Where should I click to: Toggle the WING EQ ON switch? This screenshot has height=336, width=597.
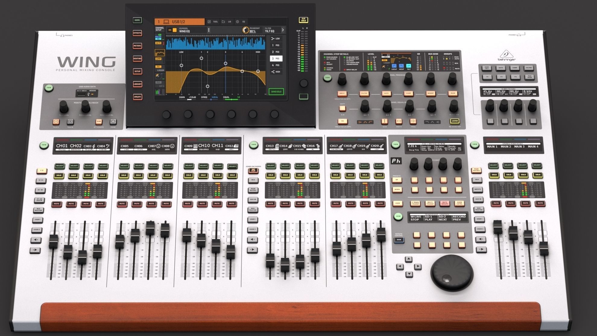(174, 29)
